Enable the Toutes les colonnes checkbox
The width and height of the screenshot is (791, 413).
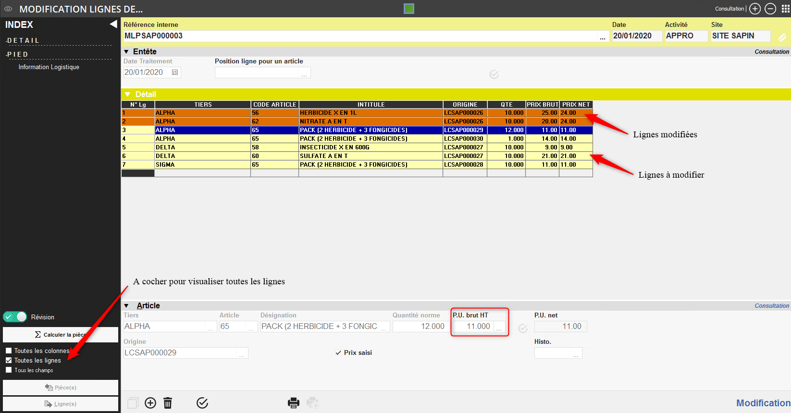click(x=9, y=351)
